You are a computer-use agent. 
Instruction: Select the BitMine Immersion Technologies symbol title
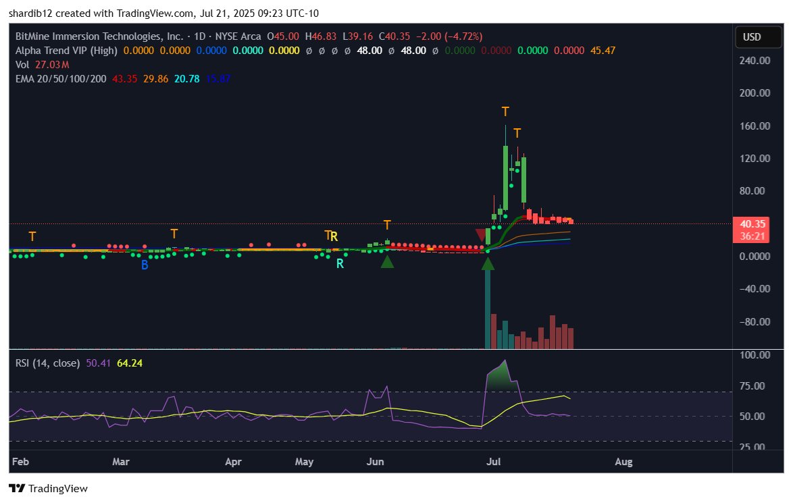coord(99,36)
